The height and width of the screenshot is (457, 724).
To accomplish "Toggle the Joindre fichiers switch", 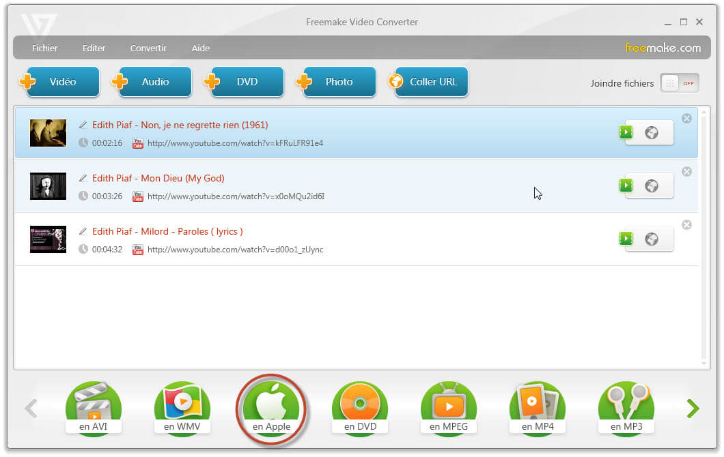I will (680, 83).
